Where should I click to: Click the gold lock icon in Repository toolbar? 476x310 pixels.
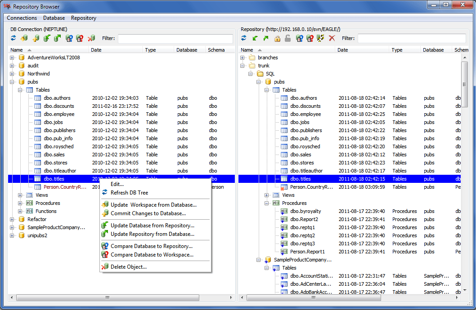pyautogui.click(x=277, y=39)
